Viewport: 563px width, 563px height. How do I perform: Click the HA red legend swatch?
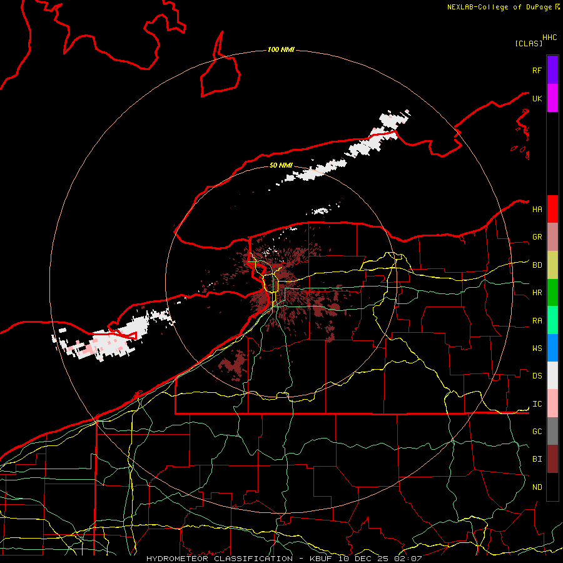tap(552, 209)
